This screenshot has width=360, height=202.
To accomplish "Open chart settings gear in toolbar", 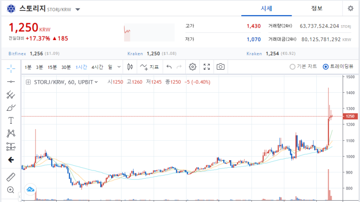I will (x=193, y=67).
